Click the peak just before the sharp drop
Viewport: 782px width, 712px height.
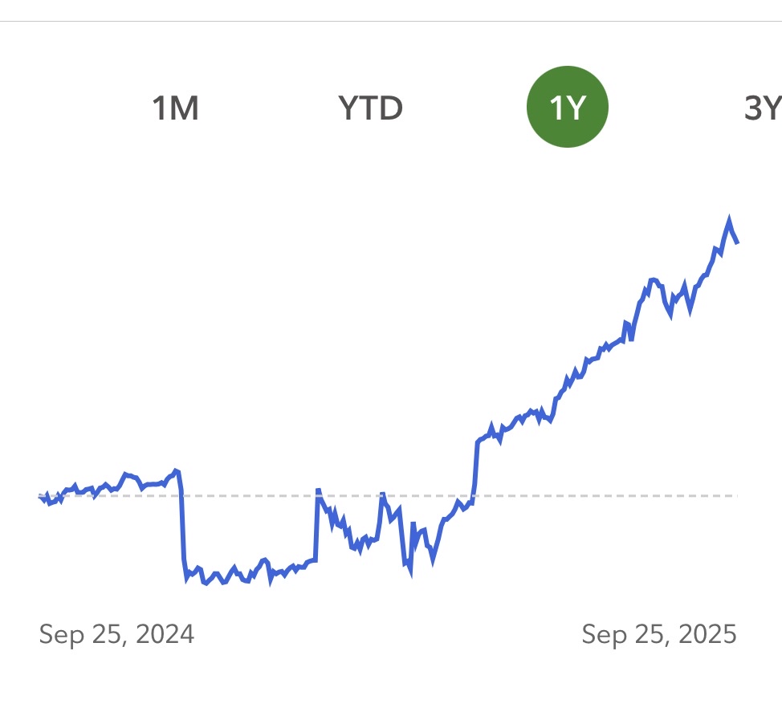point(176,470)
